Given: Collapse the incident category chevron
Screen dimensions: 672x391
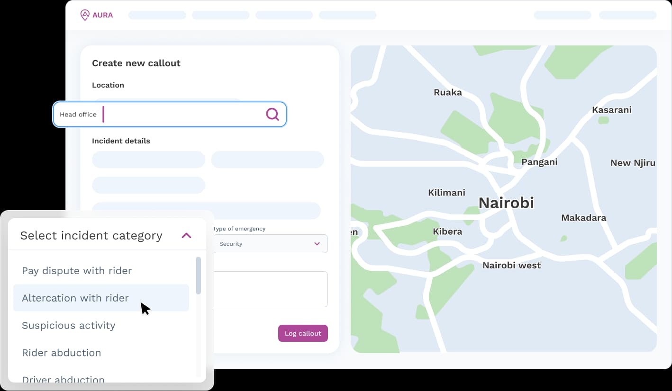Looking at the screenshot, I should click(186, 235).
